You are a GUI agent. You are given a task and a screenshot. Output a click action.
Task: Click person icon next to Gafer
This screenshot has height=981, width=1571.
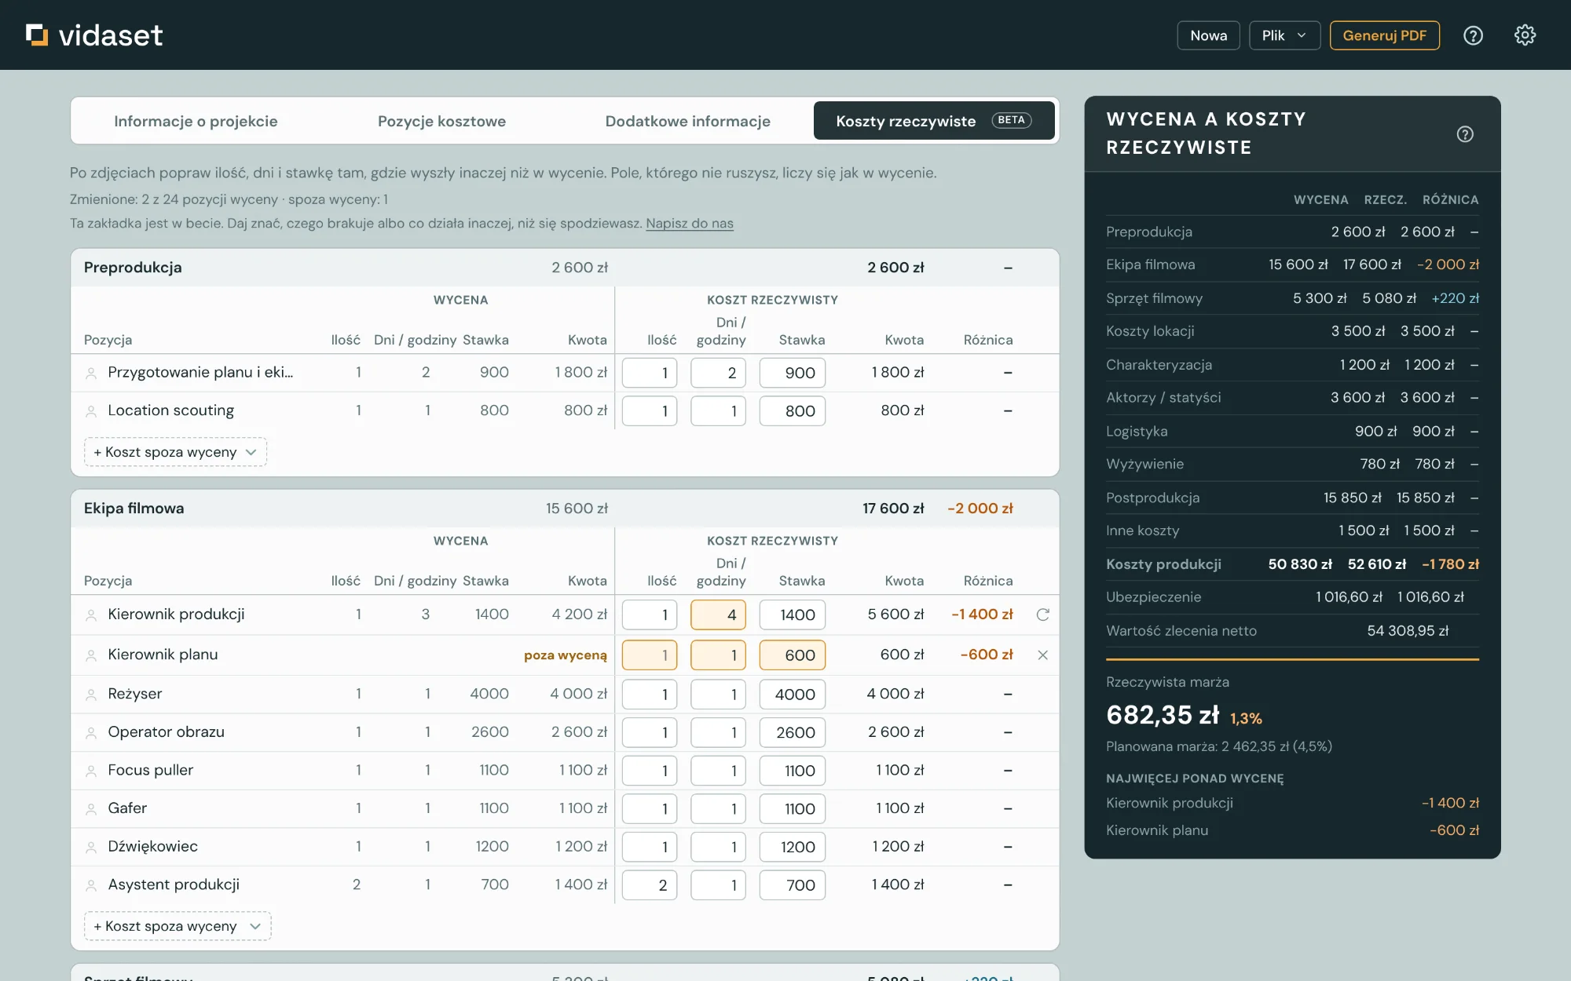coord(91,809)
